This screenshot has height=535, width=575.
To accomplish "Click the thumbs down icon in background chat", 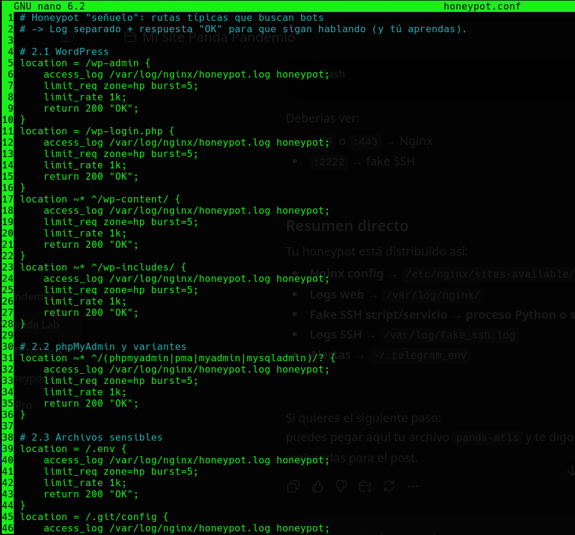I will tap(341, 486).
